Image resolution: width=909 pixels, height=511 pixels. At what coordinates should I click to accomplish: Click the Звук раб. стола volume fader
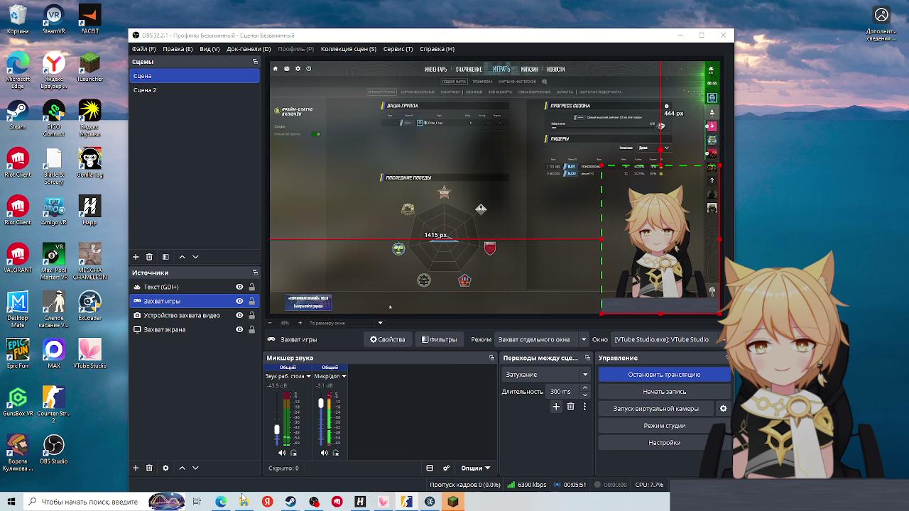(x=277, y=429)
